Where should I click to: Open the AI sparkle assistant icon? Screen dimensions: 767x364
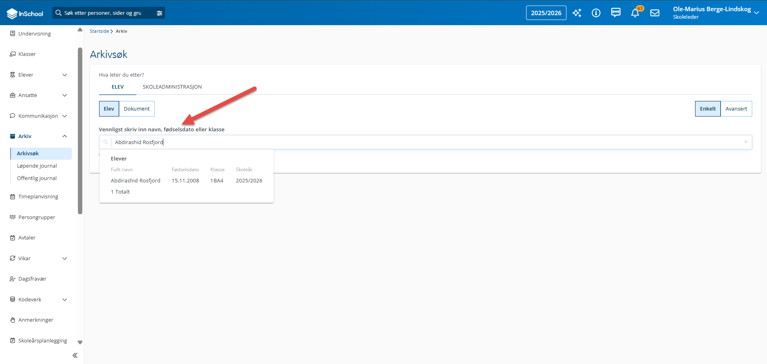coord(577,13)
